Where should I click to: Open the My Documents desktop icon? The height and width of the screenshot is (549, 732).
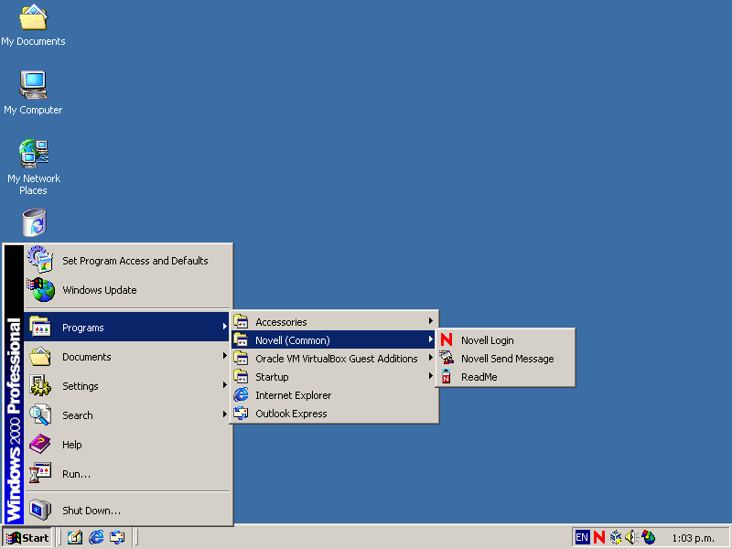click(x=33, y=26)
